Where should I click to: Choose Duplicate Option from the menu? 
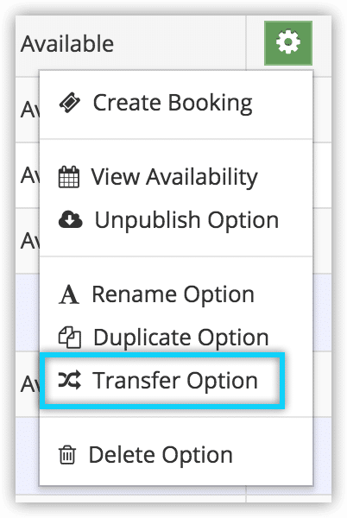click(x=176, y=338)
